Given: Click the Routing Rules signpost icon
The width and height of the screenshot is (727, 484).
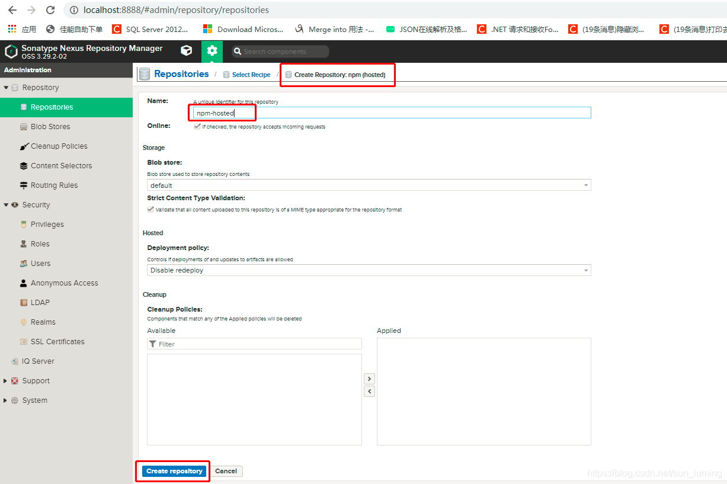Looking at the screenshot, I should point(24,185).
